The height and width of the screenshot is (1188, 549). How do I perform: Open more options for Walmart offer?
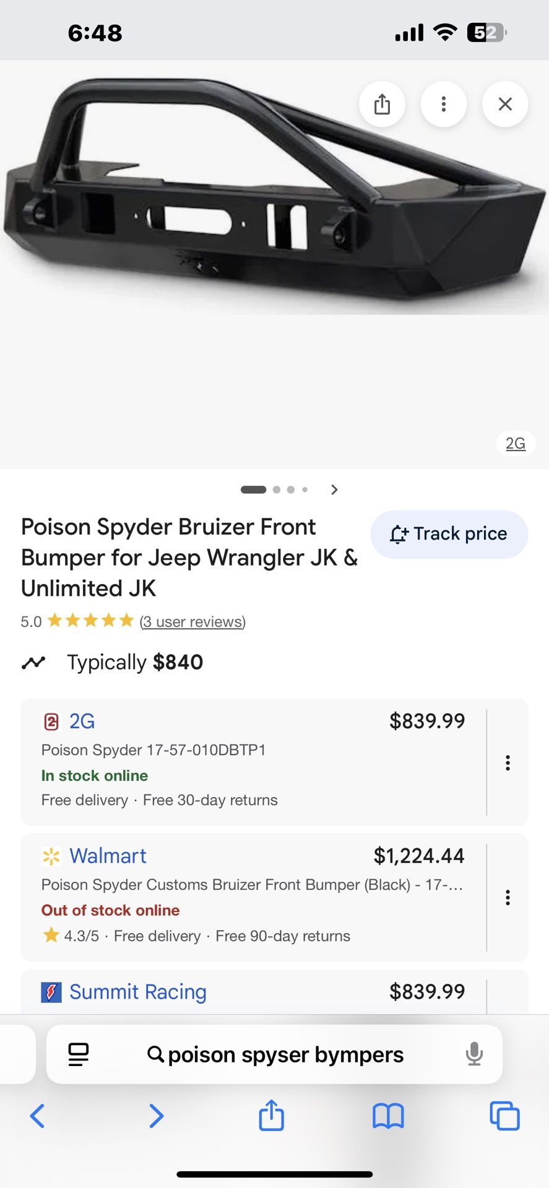pyautogui.click(x=508, y=897)
